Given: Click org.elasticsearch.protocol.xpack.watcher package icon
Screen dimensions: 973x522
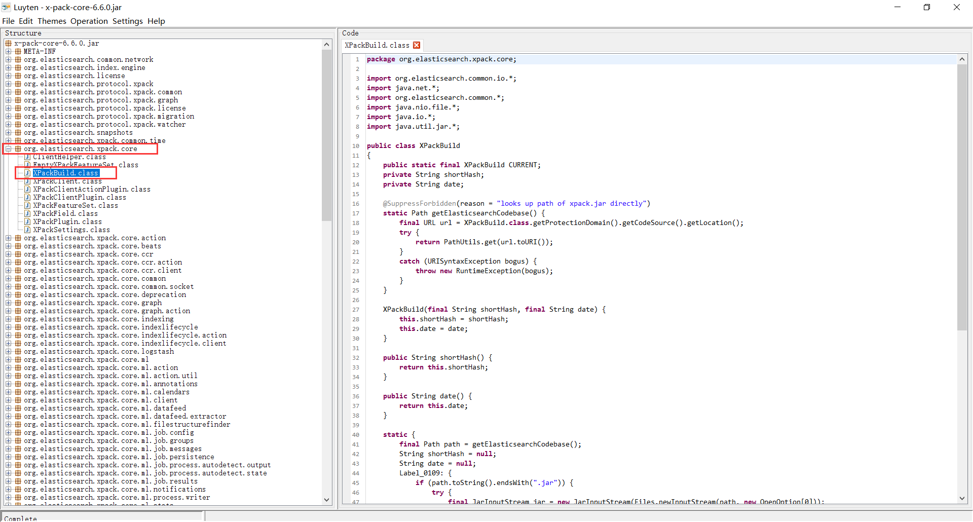Looking at the screenshot, I should [18, 124].
